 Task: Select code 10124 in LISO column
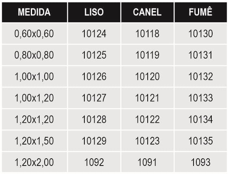point(94,34)
